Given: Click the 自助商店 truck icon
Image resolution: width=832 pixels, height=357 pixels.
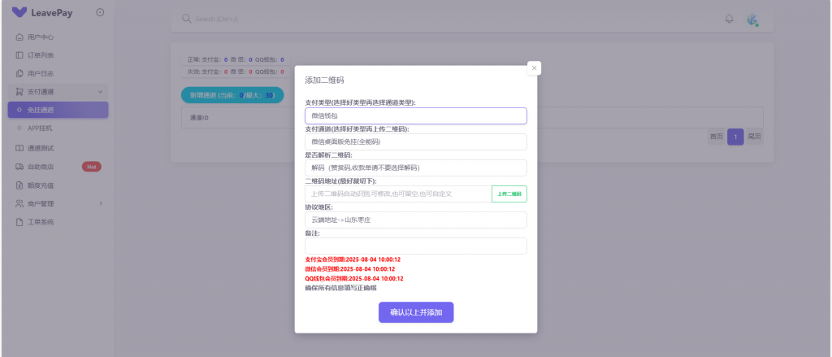Looking at the screenshot, I should tap(19, 167).
